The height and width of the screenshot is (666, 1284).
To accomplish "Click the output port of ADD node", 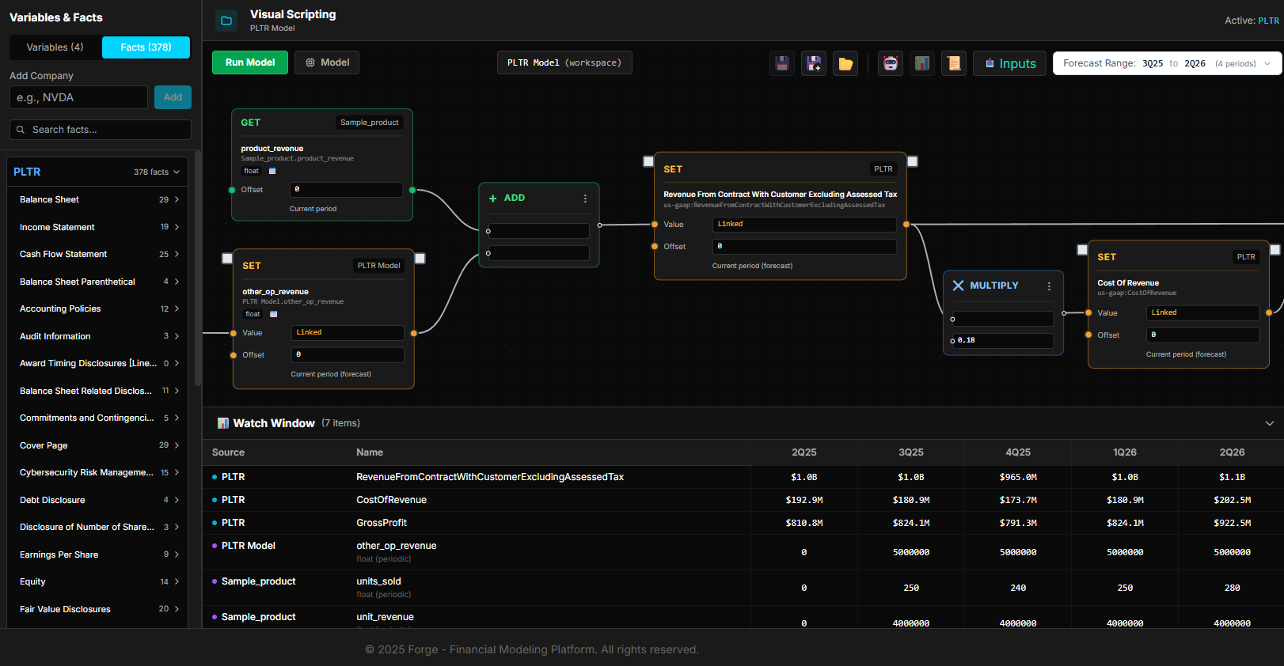I will coord(599,225).
